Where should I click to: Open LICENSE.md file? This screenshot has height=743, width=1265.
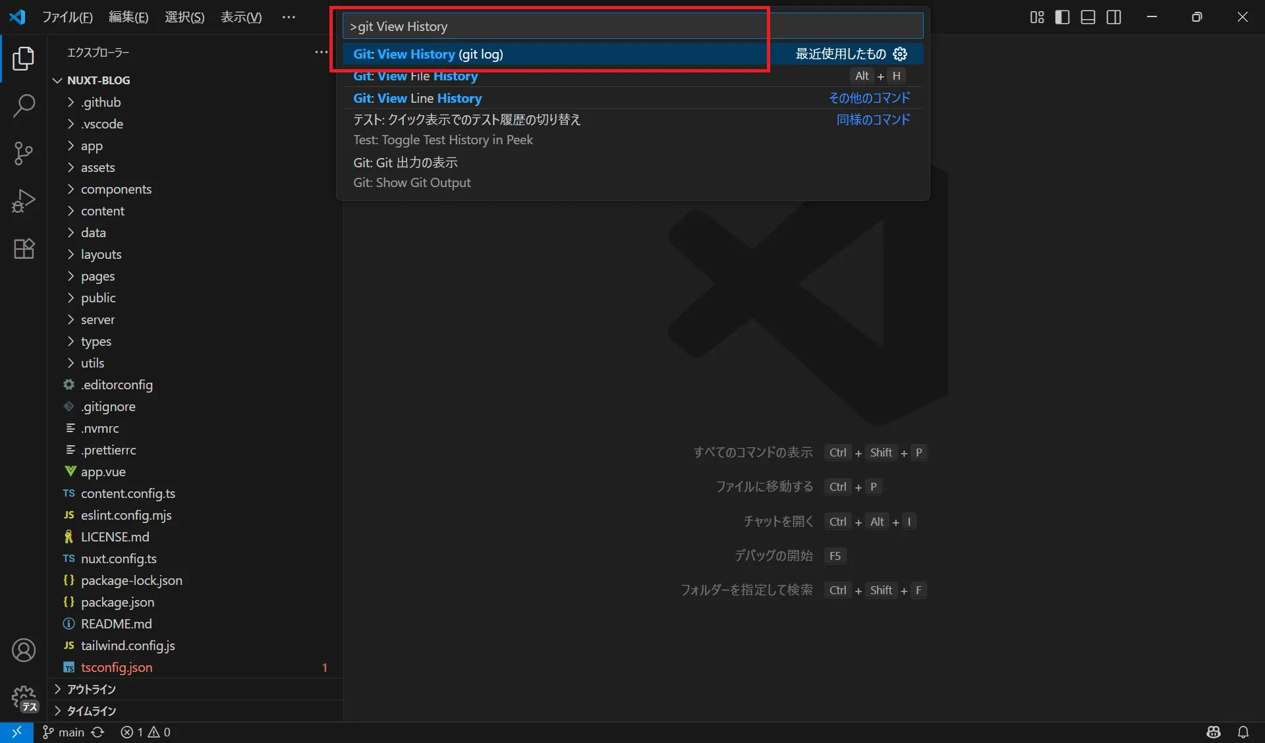[x=195, y=537]
